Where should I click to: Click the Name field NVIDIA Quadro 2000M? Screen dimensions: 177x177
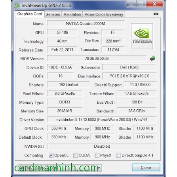pyautogui.click(x=86, y=24)
